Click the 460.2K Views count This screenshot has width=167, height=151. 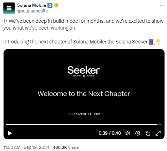66,147
